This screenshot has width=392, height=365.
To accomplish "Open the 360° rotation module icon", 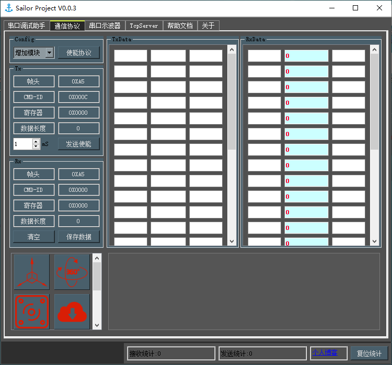I will (72, 272).
